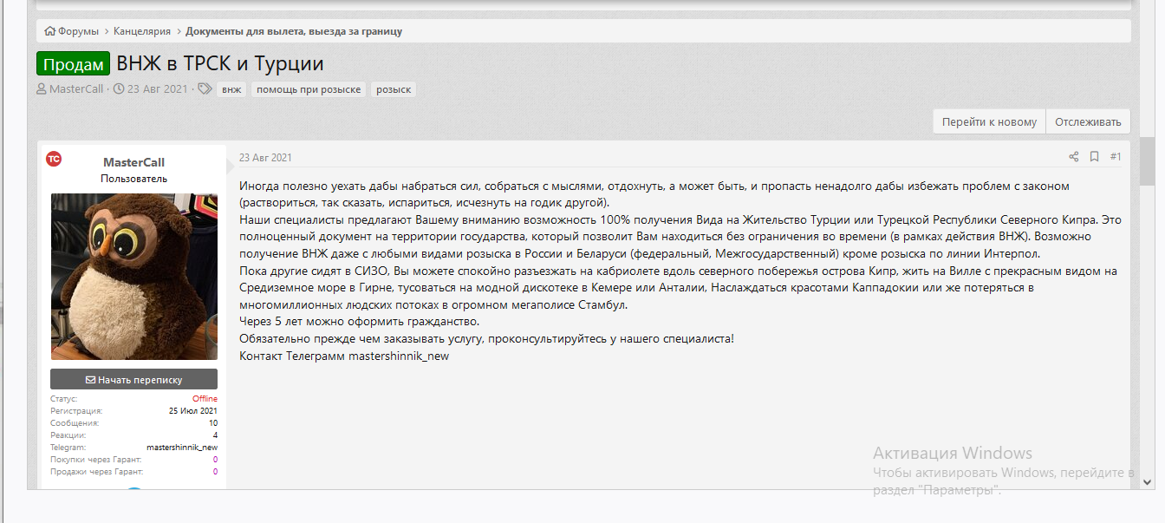
Task: Click the mastershinnik_new Telegram value in sidebar
Action: [182, 448]
